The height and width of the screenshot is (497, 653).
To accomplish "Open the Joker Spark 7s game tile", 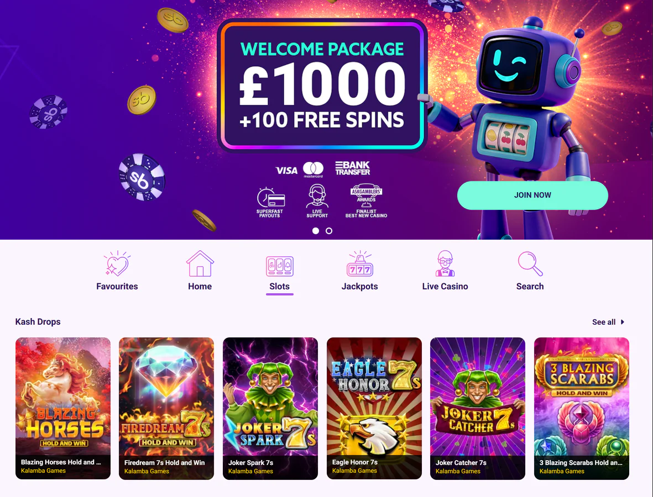I will (x=270, y=409).
